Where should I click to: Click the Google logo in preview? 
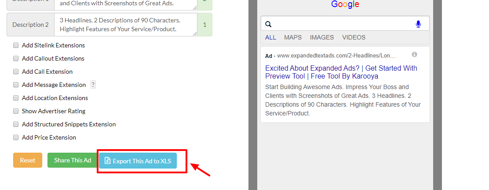pos(345,4)
